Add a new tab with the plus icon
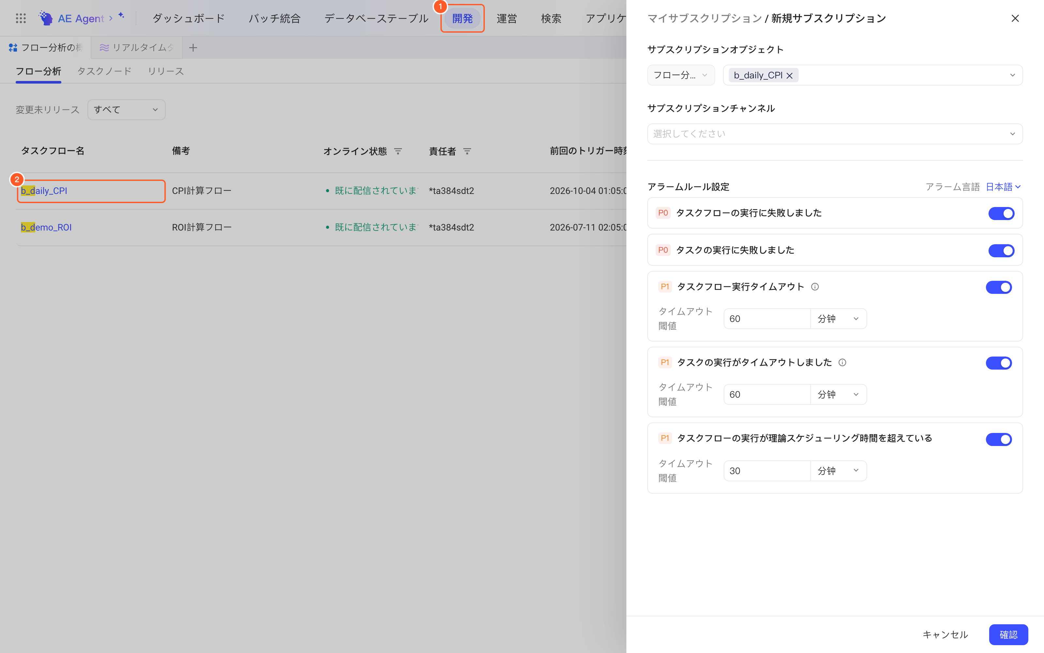Image resolution: width=1044 pixels, height=653 pixels. point(193,48)
